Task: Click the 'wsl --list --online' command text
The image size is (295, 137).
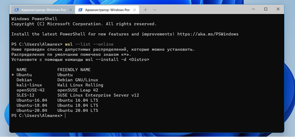Action: coord(89,45)
